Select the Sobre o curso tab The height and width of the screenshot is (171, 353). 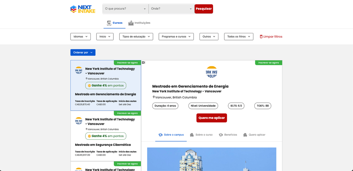[x=201, y=135]
